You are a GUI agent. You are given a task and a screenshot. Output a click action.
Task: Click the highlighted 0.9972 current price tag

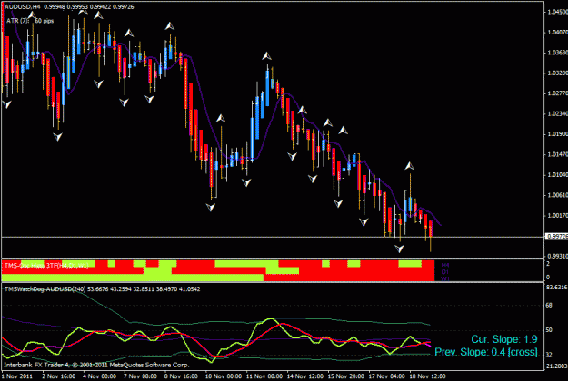557,237
